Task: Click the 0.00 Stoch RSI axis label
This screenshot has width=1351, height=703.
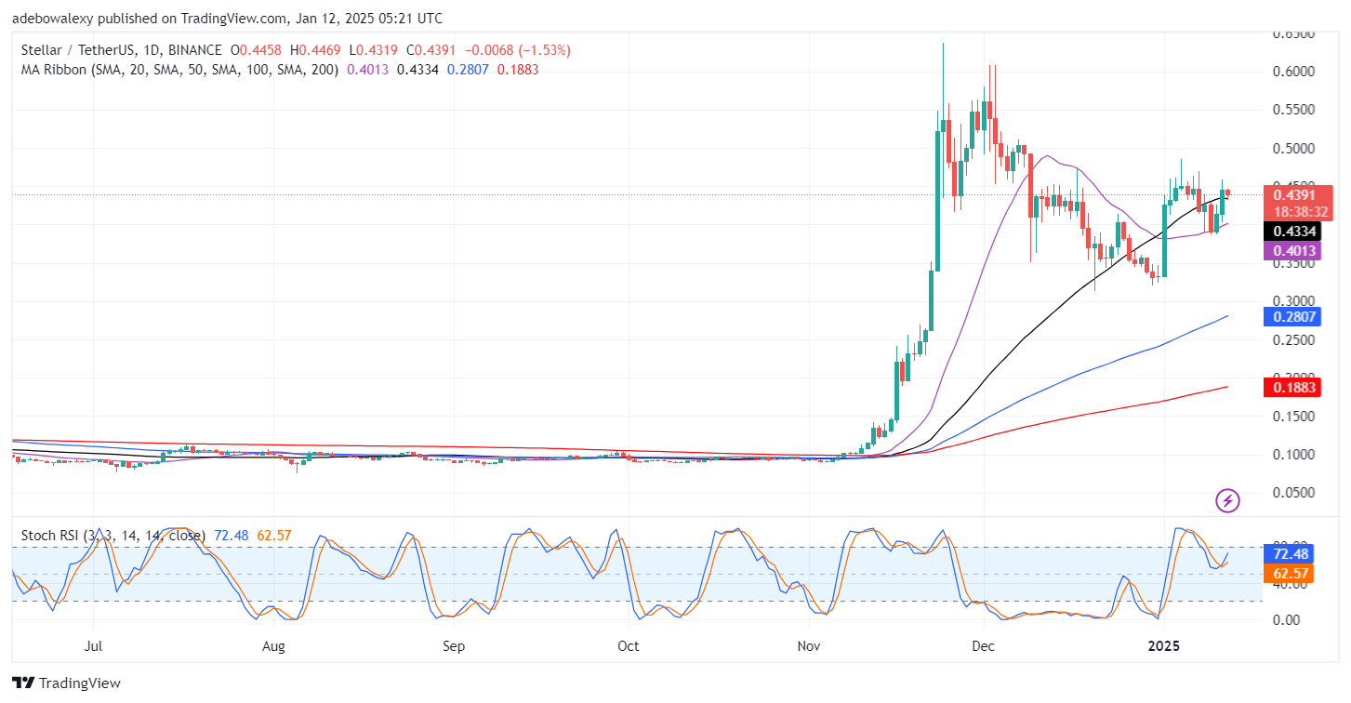Action: click(1284, 619)
